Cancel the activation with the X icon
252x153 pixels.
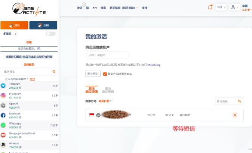(x=235, y=115)
